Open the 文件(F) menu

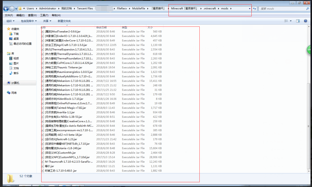tap(9, 15)
